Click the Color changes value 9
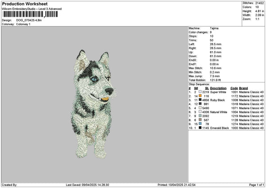Viewport: 266px width, 188px height. (x=211, y=32)
